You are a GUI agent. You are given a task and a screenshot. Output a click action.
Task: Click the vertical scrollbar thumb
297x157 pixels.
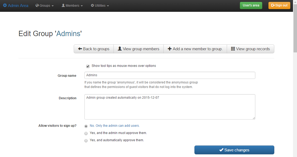[295, 28]
